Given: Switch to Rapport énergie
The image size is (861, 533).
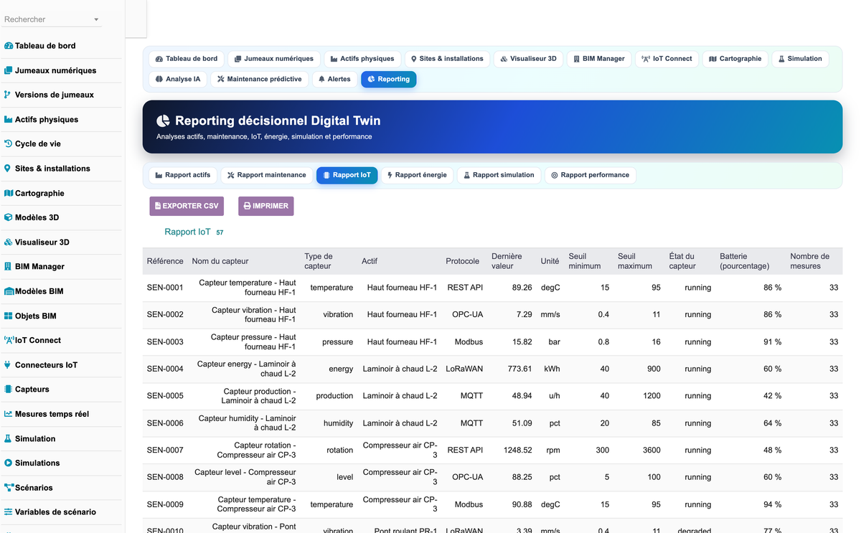Looking at the screenshot, I should 417,175.
